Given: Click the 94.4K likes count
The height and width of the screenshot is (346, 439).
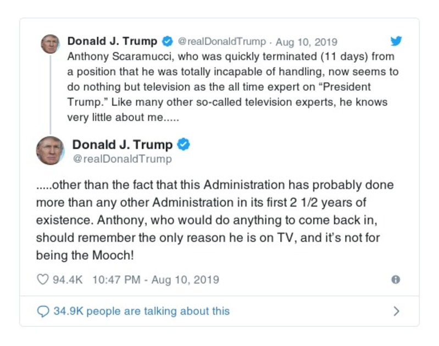Looking at the screenshot, I should [x=67, y=280].
